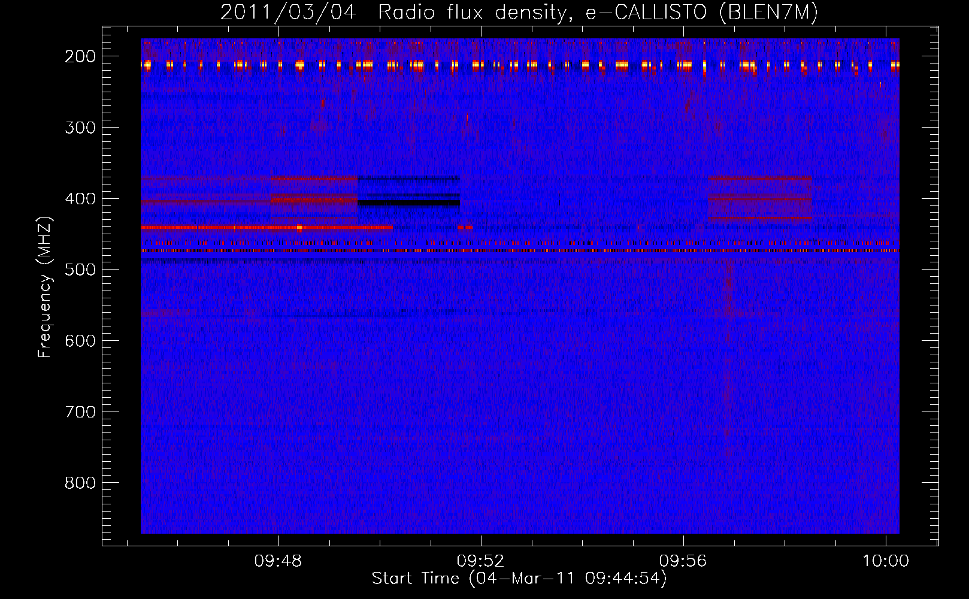The height and width of the screenshot is (599, 969).
Task: Click the 09:52 time tick label
Action: (481, 561)
